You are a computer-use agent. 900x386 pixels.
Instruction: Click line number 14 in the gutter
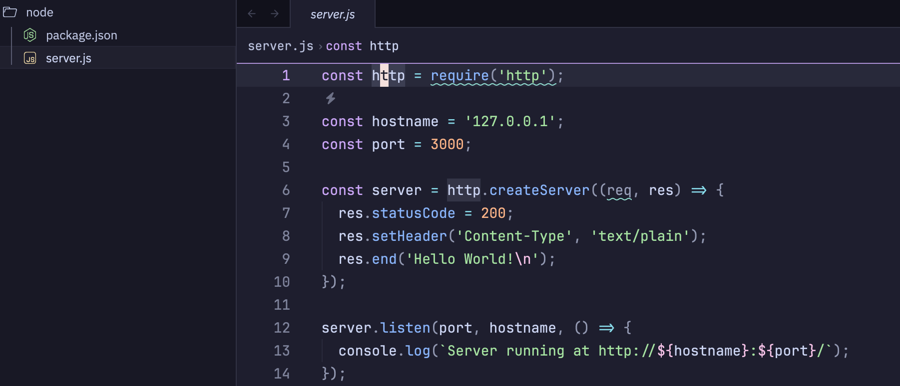282,374
